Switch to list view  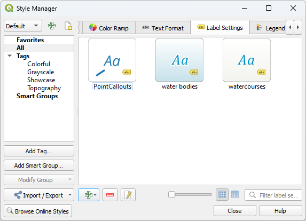[235, 195]
